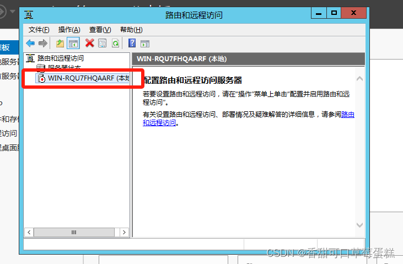Click the server icon beside WIN-RQU7FHQAARF
The width and height of the screenshot is (403, 264).
(41, 78)
